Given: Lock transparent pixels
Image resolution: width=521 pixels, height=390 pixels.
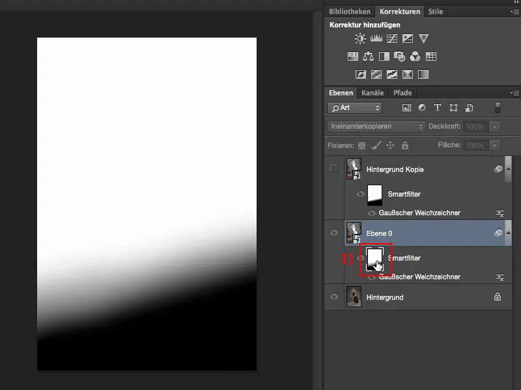Looking at the screenshot, I should tap(362, 146).
